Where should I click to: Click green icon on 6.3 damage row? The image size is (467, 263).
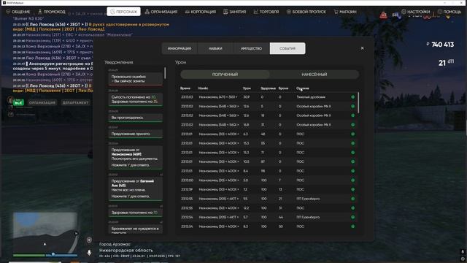click(353, 134)
